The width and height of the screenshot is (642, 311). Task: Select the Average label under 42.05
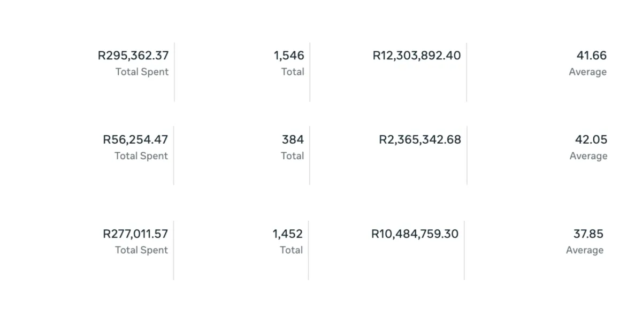click(x=588, y=156)
